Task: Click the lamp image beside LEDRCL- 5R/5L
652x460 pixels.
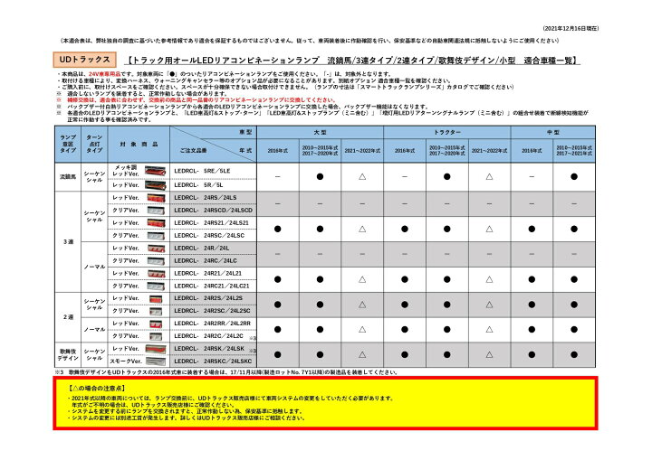Action: coord(155,184)
